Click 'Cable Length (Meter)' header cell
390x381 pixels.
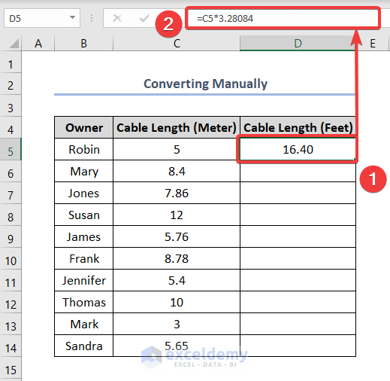click(x=177, y=127)
